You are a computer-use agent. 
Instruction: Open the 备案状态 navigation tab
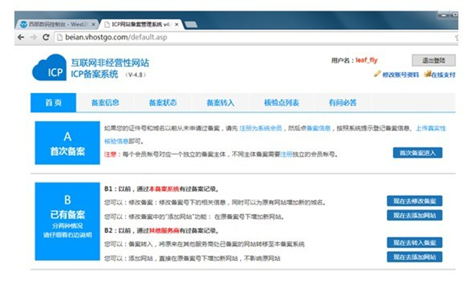[x=163, y=103]
